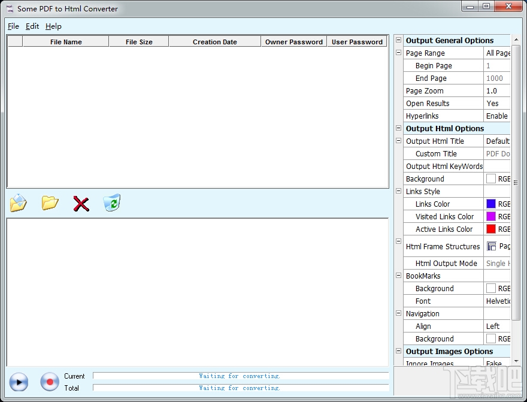Click the options panel scroll down arrow
Viewport: 527px width, 402px height.
pyautogui.click(x=516, y=361)
